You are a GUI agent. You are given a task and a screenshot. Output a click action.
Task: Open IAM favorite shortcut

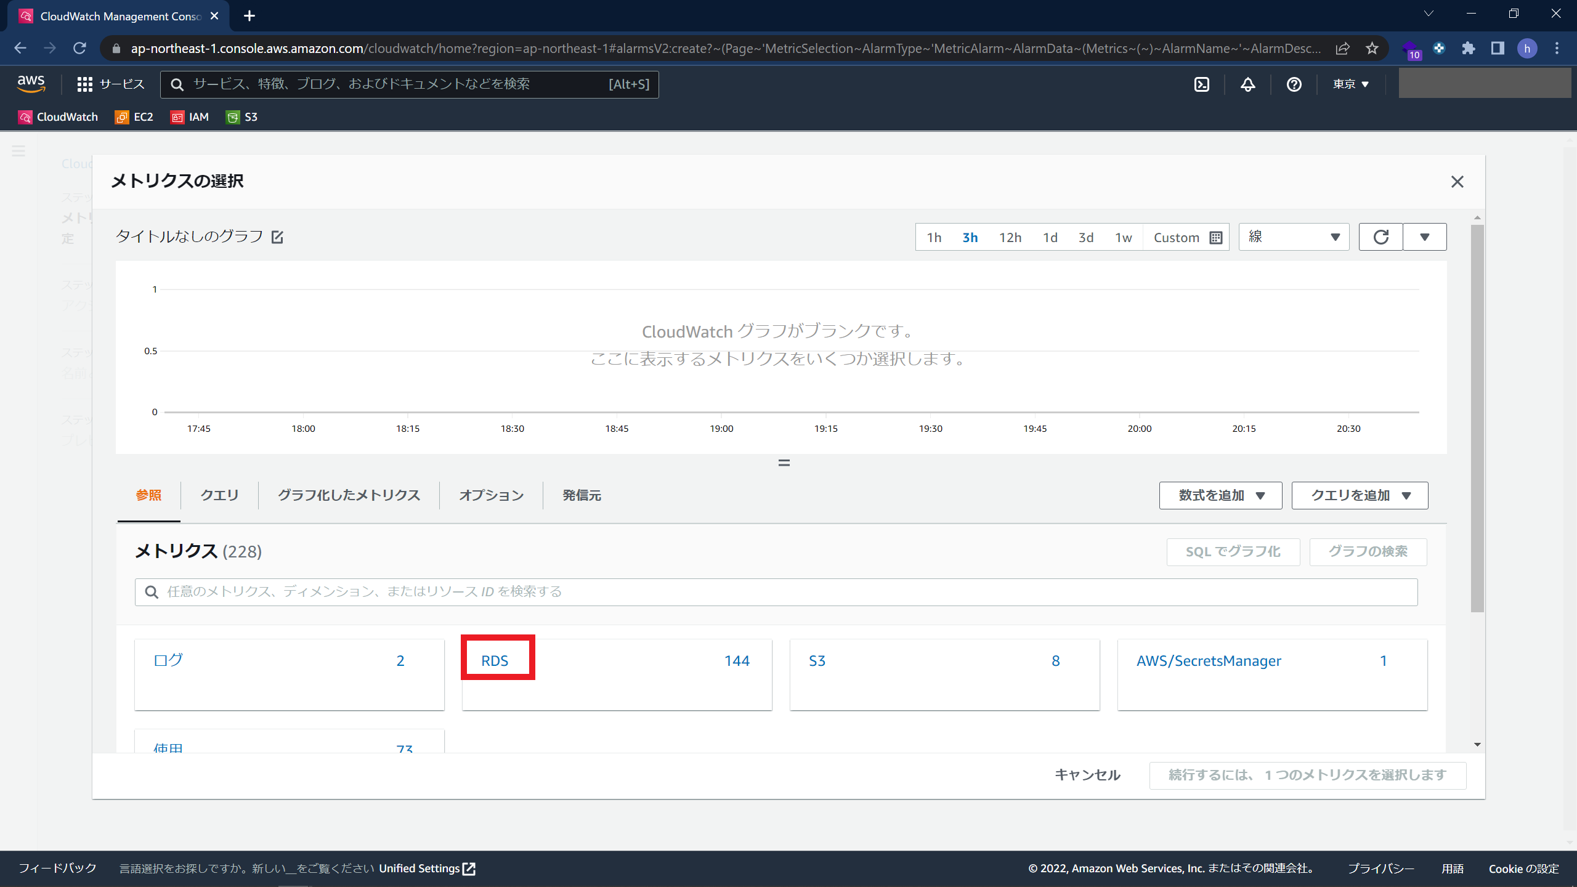190,117
